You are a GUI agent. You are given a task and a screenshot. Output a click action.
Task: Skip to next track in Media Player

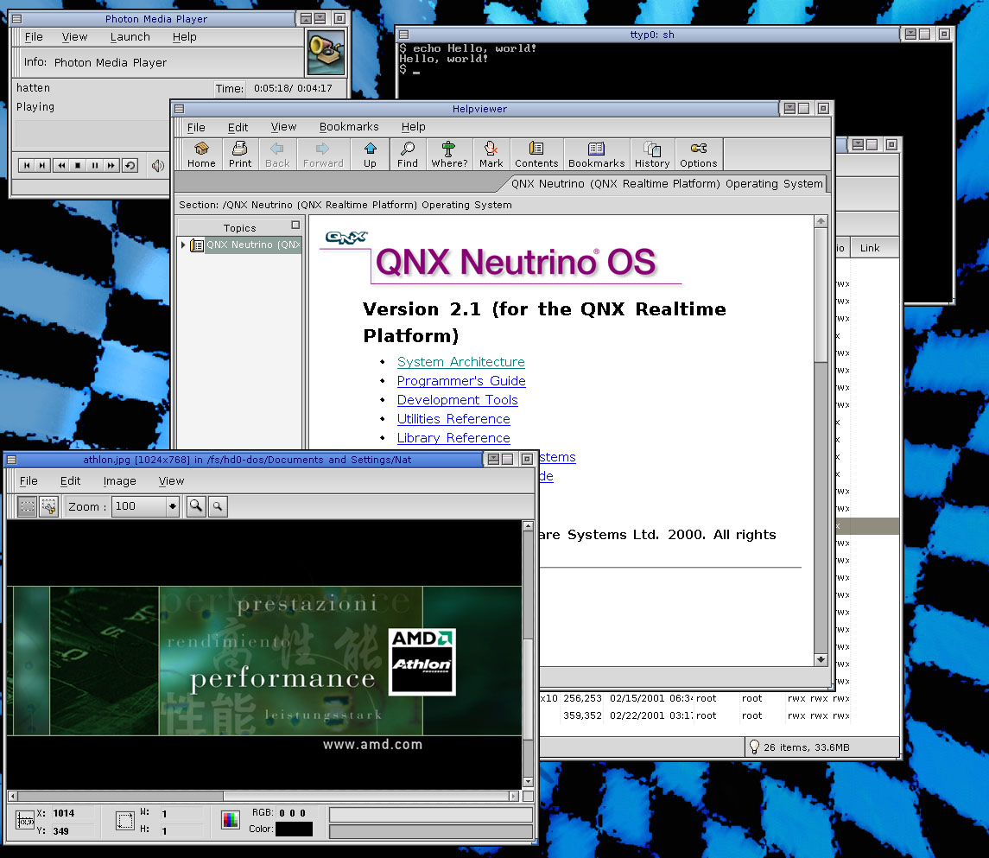[x=41, y=165]
